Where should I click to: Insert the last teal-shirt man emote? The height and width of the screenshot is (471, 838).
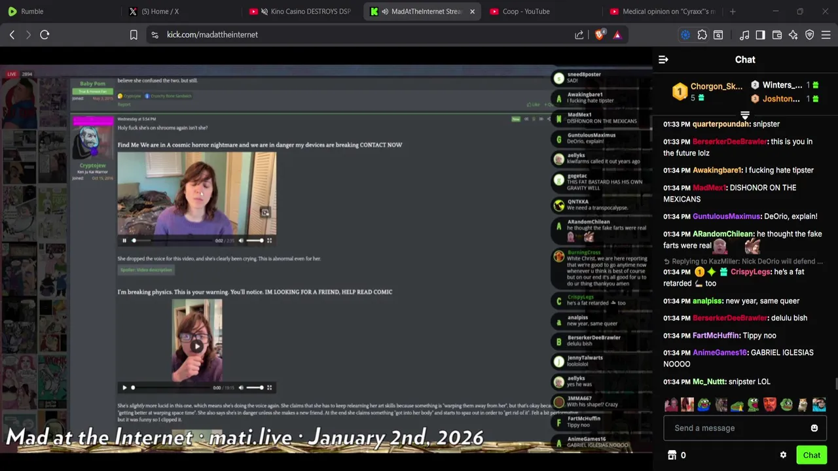819,404
